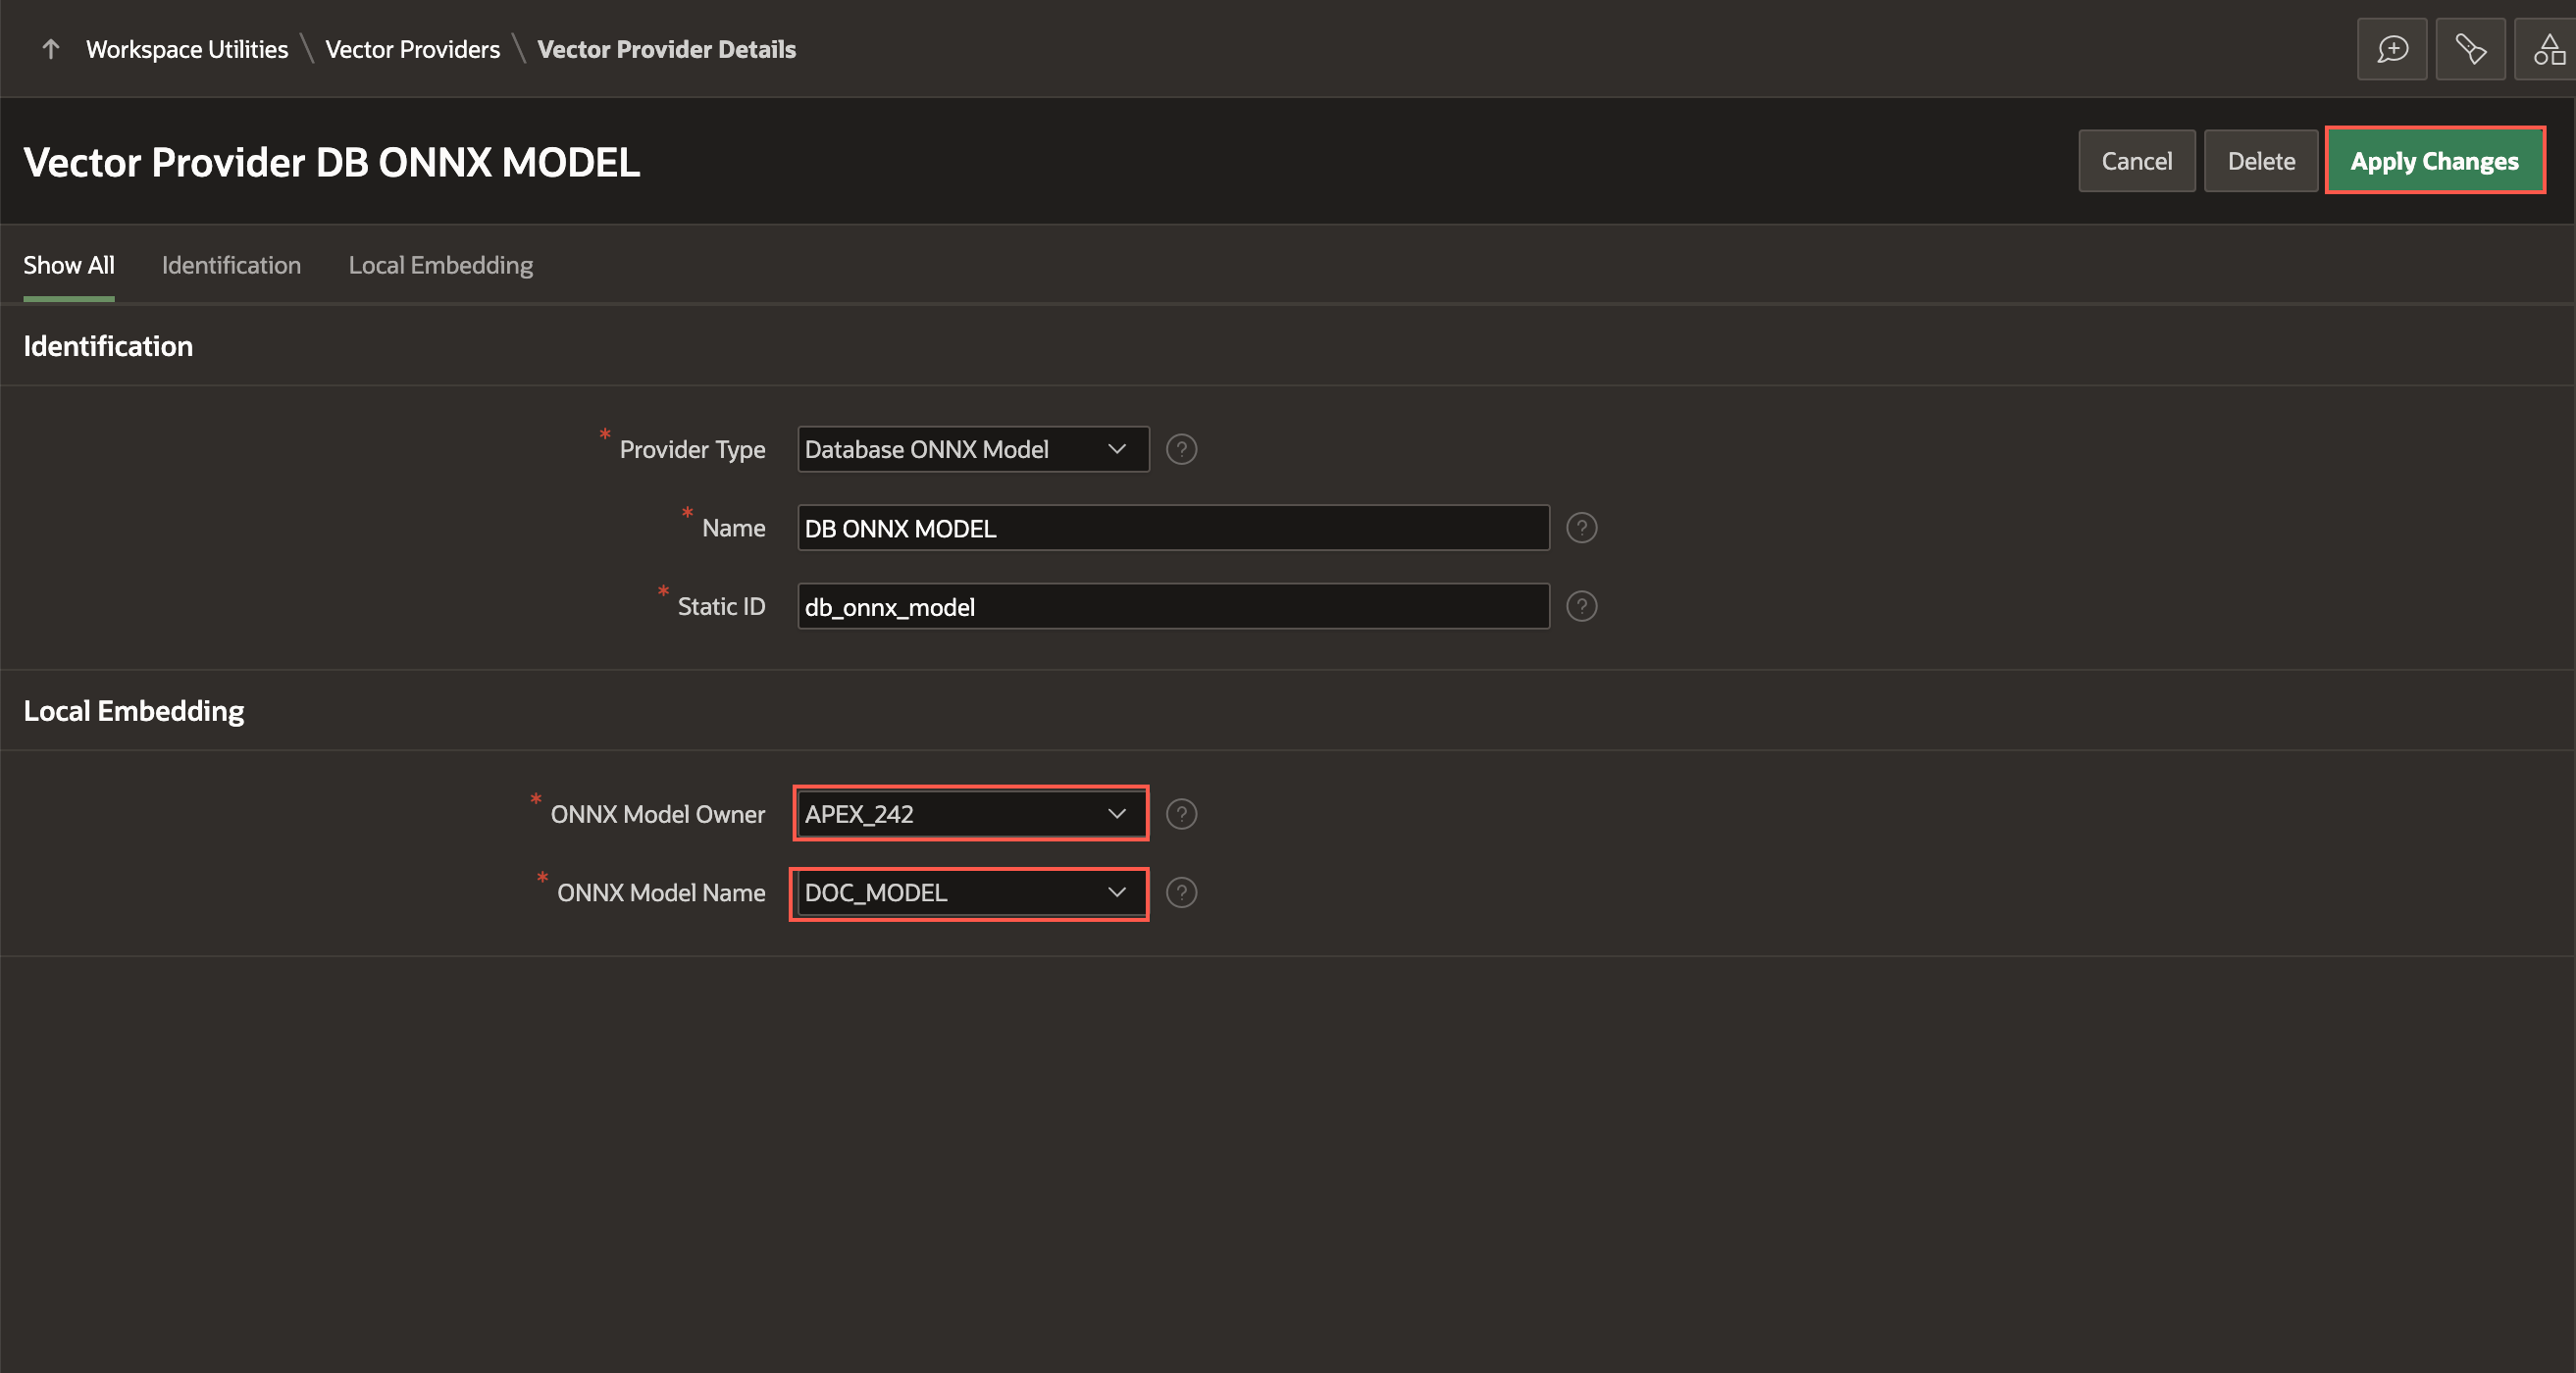Switch to the Identification tab
Screen dimensions: 2576x1373
(x=231, y=265)
